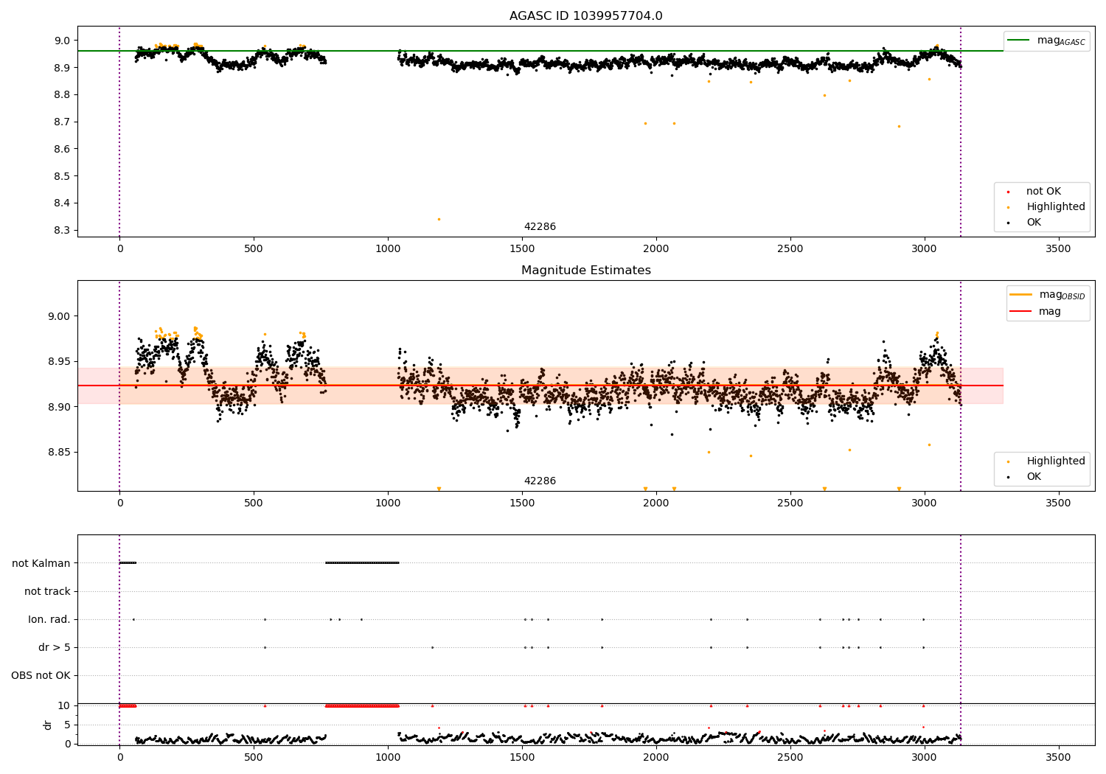Click the mag OBSID legend entry
Screen dimensions: 1106x774
click(1048, 295)
